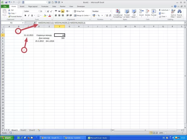Click Decrease Decimal icon

point(110,15)
